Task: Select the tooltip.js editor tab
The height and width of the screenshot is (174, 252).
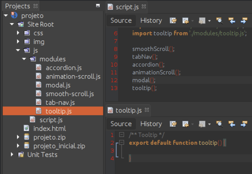Action: pyautogui.click(x=129, y=110)
